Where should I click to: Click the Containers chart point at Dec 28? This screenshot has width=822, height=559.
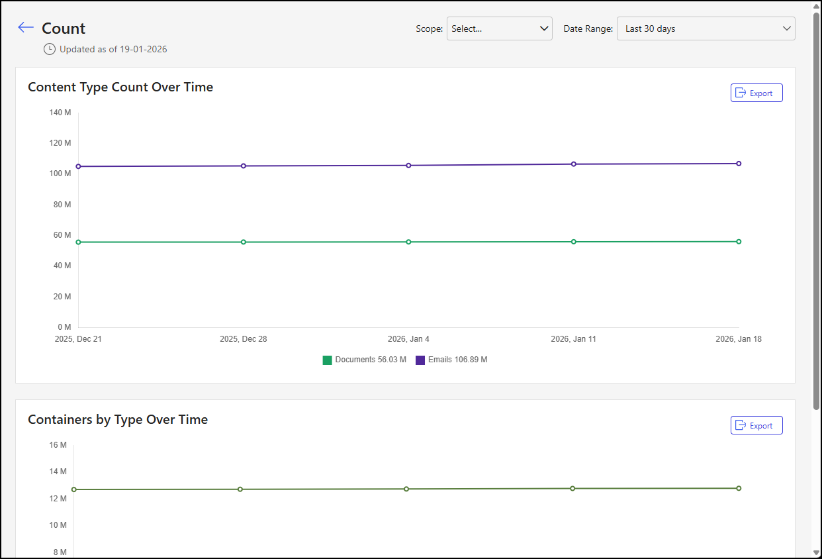click(x=240, y=489)
